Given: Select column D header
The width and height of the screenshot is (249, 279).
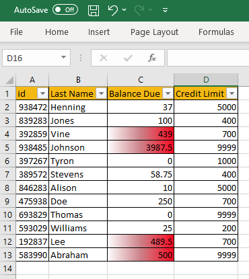Looking at the screenshot, I should click(x=206, y=80).
